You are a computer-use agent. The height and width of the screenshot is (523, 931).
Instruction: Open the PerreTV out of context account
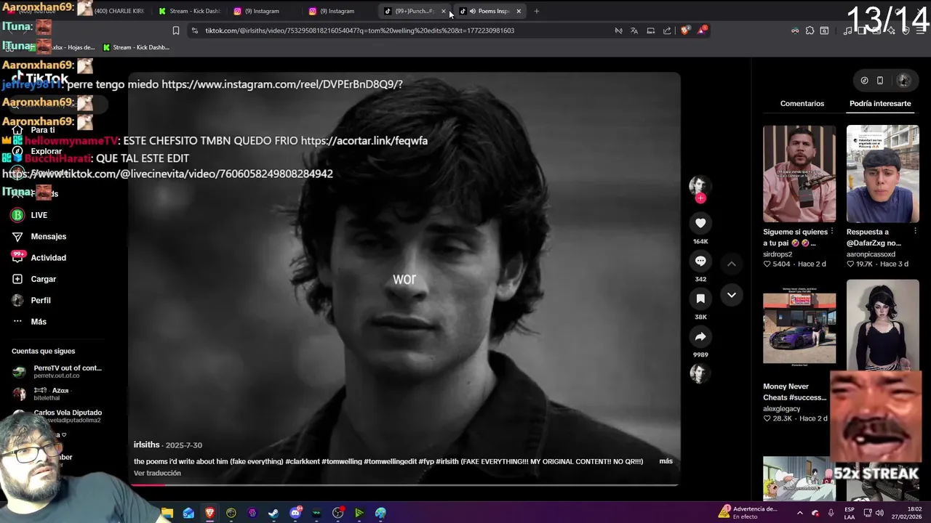(57, 371)
